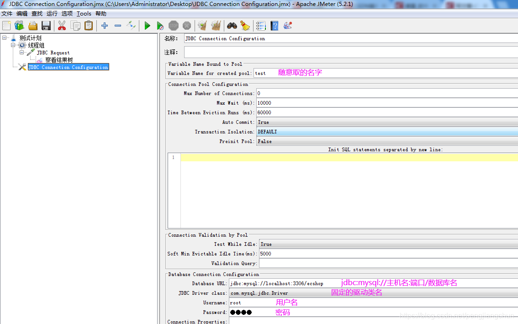This screenshot has height=324, width=518.
Task: Open the Auto Commit dropdown
Action: (387, 122)
